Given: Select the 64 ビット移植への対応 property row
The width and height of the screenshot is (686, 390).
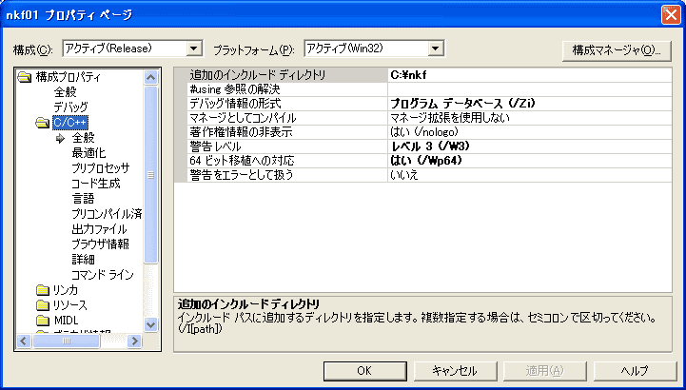Looking at the screenshot, I should click(423, 161).
